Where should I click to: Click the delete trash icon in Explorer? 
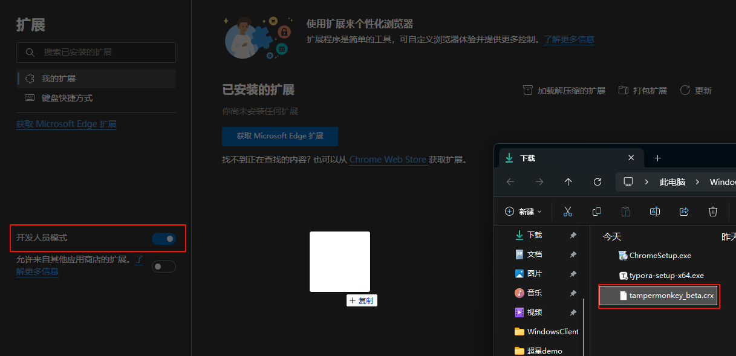click(x=713, y=212)
